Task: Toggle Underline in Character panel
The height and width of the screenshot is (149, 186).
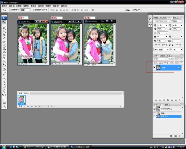Action: [x=177, y=45]
